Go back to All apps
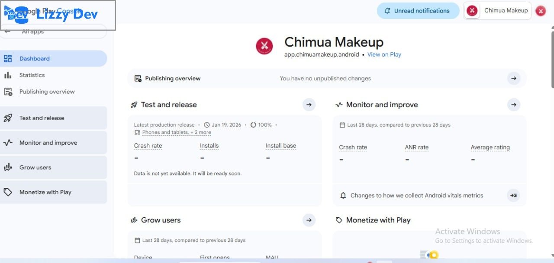The image size is (554, 263). tap(32, 32)
